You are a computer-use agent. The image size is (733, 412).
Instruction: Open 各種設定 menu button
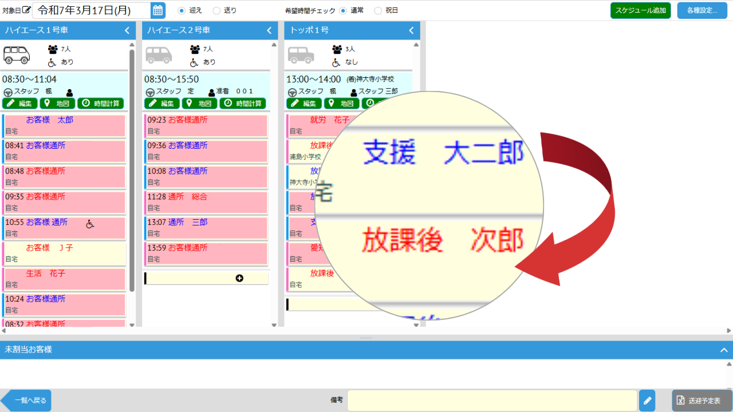click(702, 10)
